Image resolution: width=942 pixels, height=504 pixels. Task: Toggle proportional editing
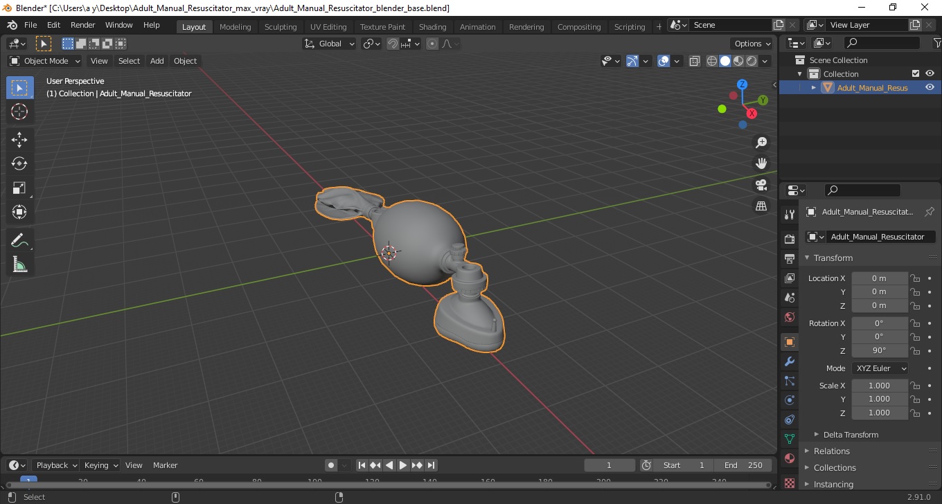pyautogui.click(x=432, y=44)
